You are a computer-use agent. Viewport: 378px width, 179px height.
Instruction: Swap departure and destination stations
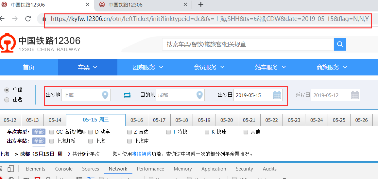click(x=127, y=95)
